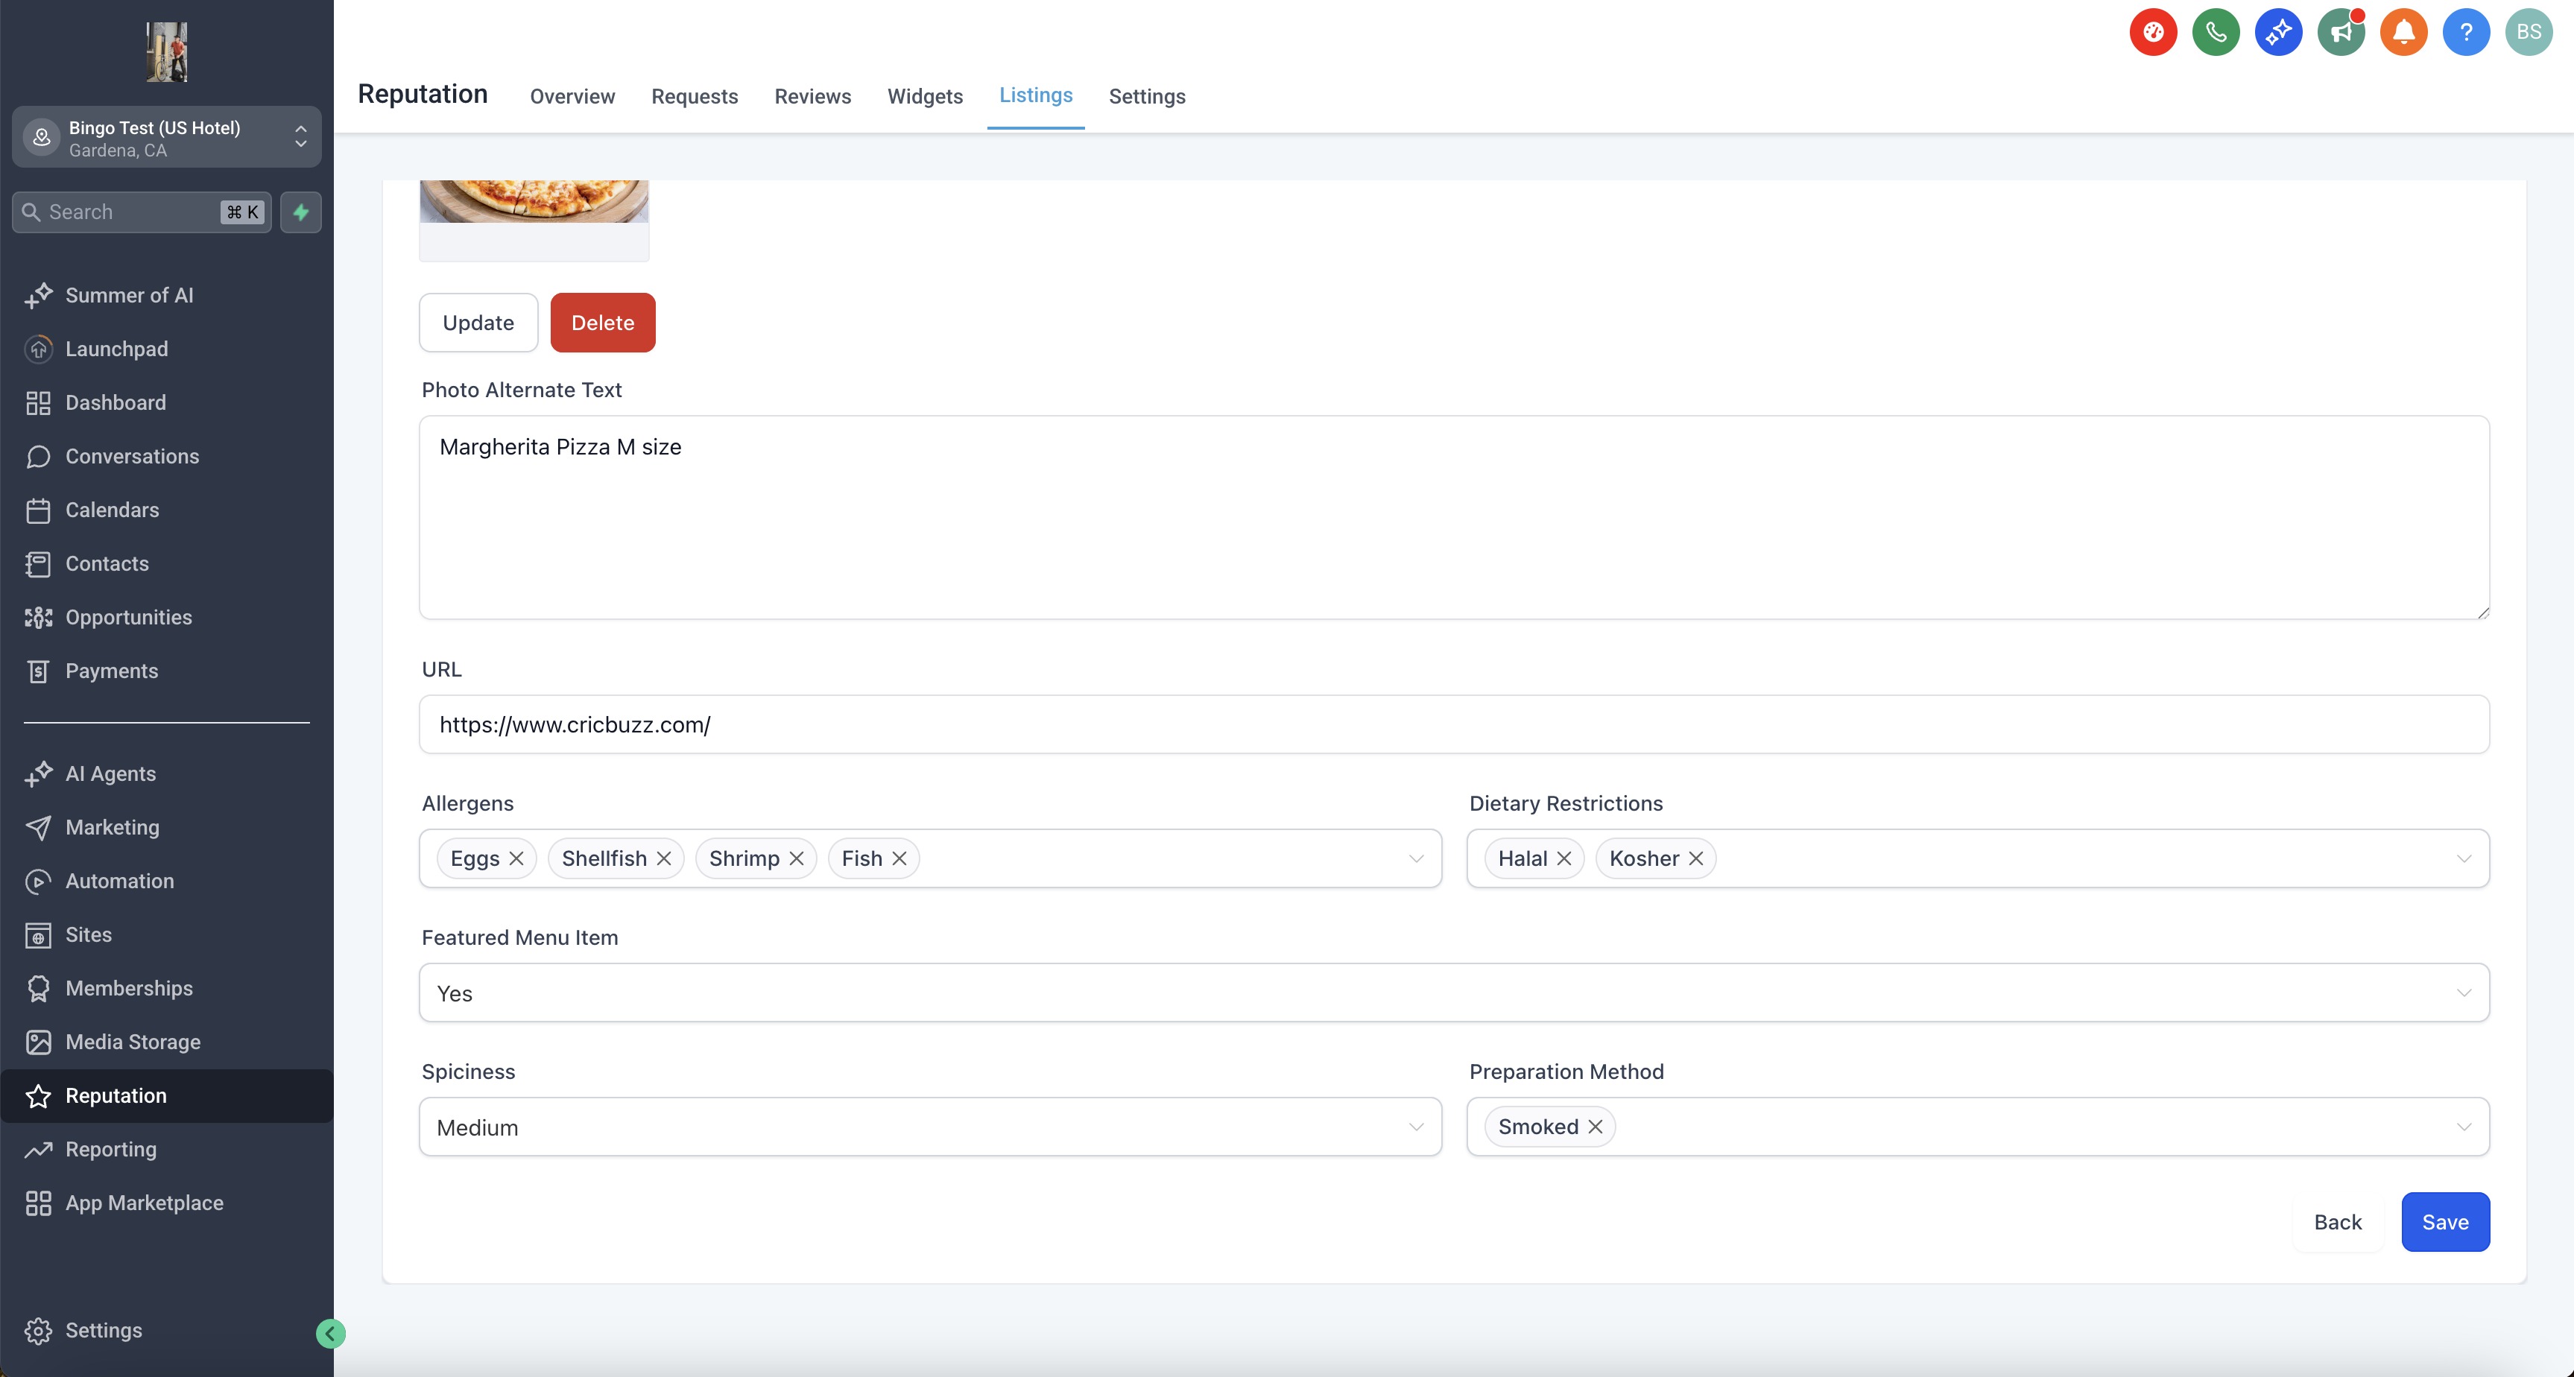Click the green phone dialer icon
This screenshot has width=2574, height=1377.
(2216, 32)
